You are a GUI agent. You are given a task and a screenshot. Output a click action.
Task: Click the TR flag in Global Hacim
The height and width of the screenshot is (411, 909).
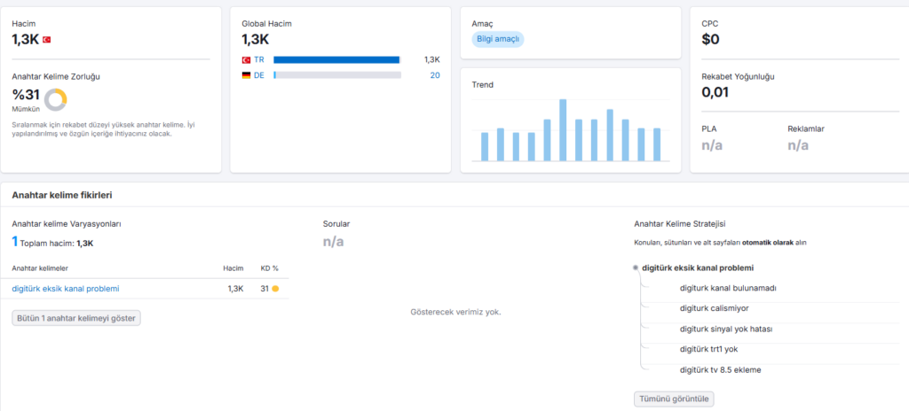(x=246, y=59)
